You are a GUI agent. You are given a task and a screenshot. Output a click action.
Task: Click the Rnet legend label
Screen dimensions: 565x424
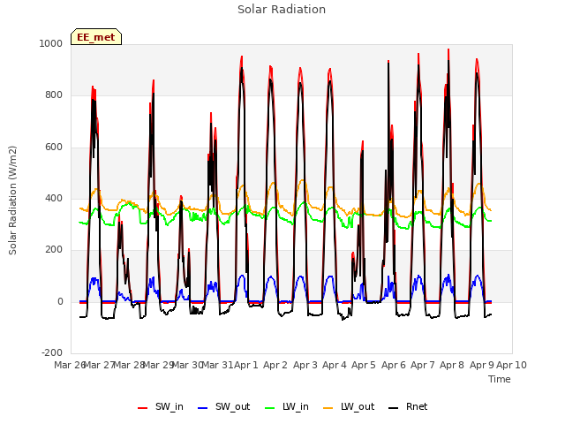tap(417, 406)
